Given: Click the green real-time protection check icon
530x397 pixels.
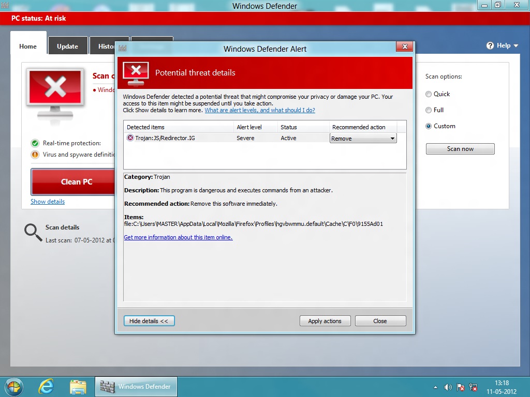Looking at the screenshot, I should point(35,143).
